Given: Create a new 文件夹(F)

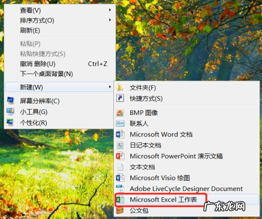Looking at the screenshot, I should point(187,88).
